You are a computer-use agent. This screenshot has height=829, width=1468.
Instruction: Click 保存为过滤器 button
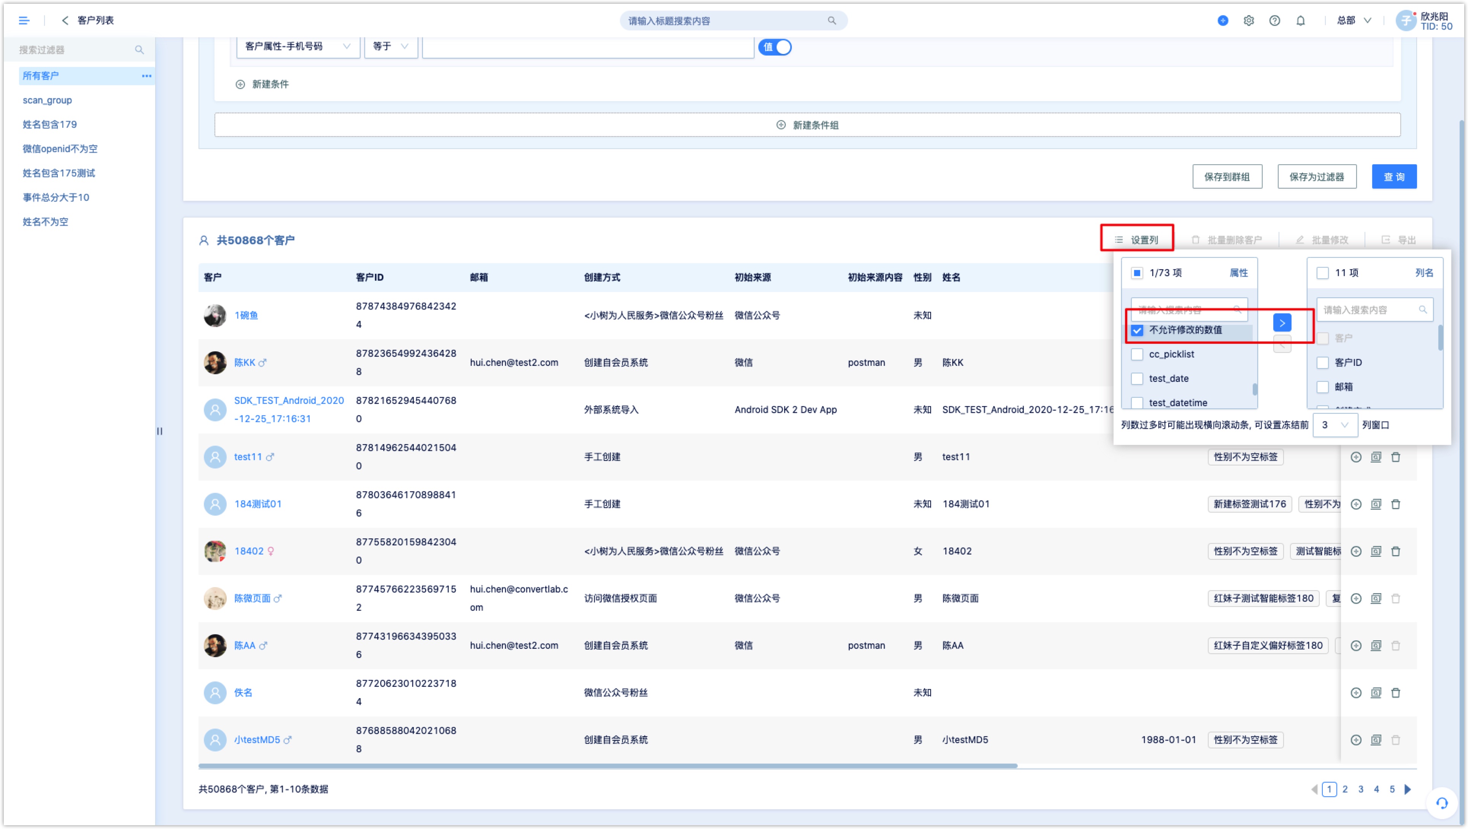pos(1316,176)
